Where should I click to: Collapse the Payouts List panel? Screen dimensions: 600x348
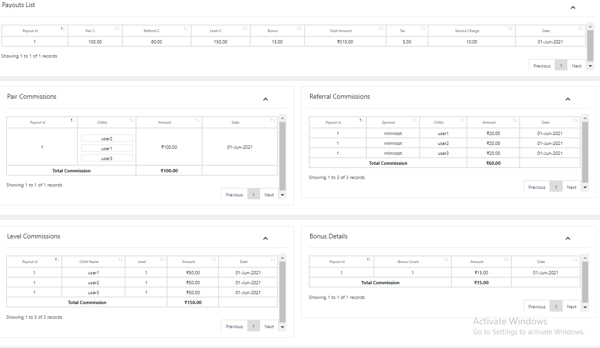tap(573, 8)
